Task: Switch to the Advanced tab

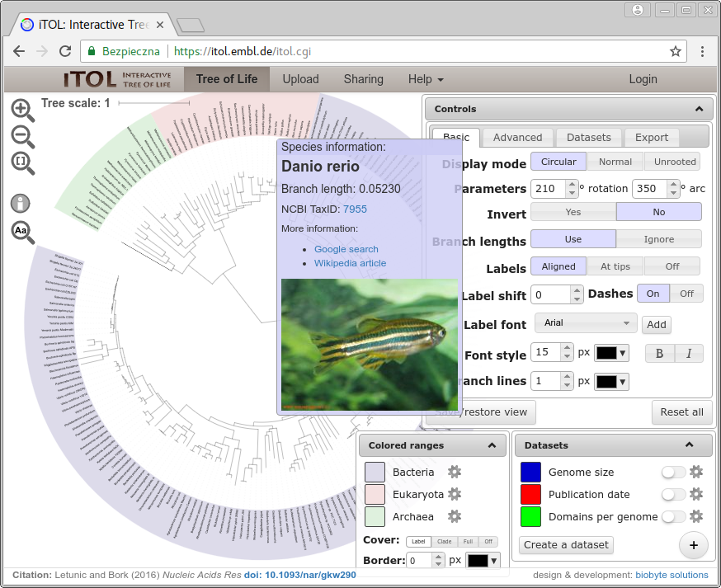Action: [517, 138]
